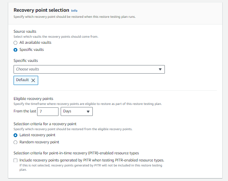
Task: Click the Eligible recovery points label
Action: coord(33,99)
